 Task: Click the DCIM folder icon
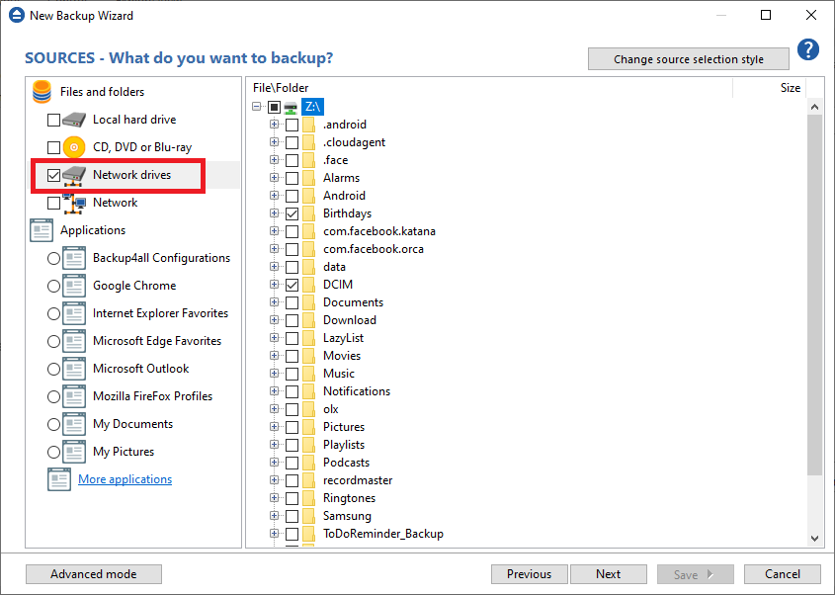point(309,285)
